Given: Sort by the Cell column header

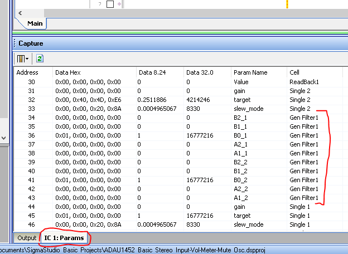Looking at the screenshot, I should [x=294, y=72].
